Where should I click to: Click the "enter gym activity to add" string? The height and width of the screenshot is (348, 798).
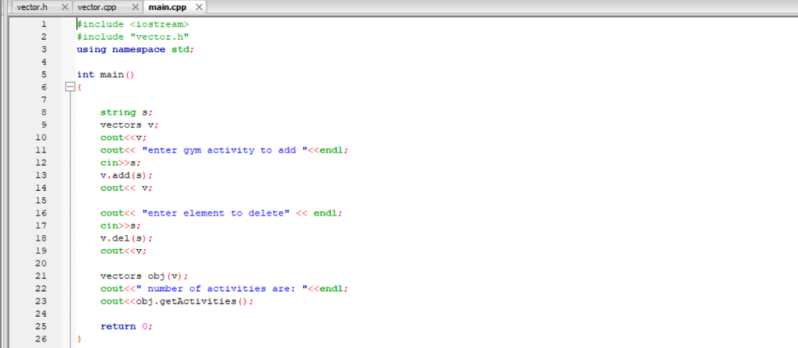coord(226,150)
